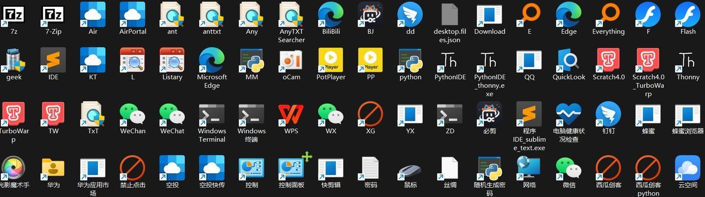Click the 快剪辑 shortcut

coord(331,168)
